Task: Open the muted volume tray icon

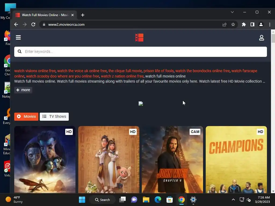Action: tap(249, 200)
